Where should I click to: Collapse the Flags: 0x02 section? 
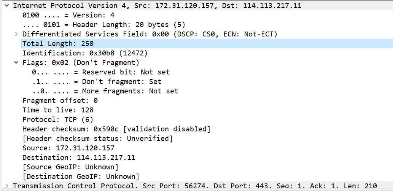pyautogui.click(x=16, y=63)
